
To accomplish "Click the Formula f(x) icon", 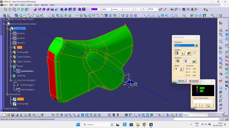I will 172,9.
